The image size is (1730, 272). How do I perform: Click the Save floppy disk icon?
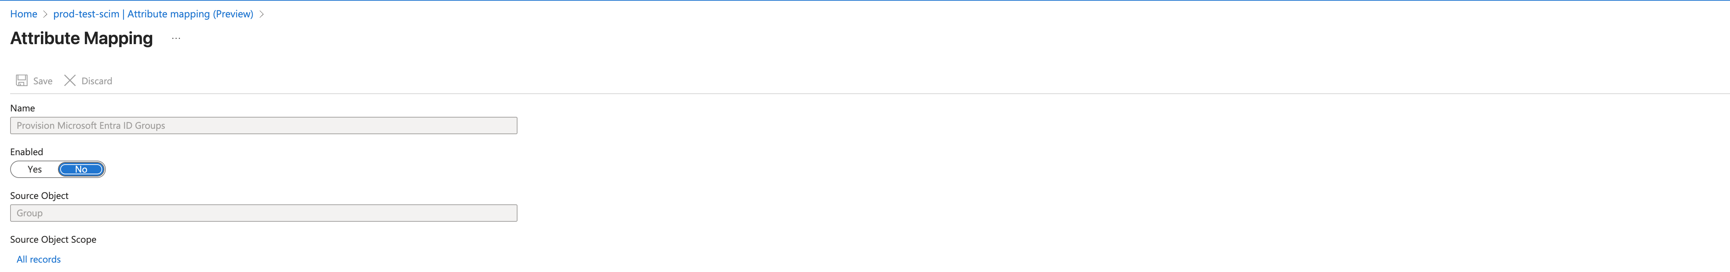pyautogui.click(x=21, y=80)
